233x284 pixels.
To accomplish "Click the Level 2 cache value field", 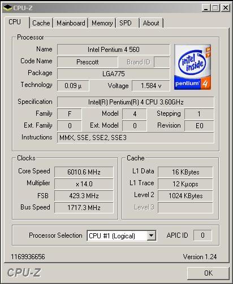I will pos(185,196).
